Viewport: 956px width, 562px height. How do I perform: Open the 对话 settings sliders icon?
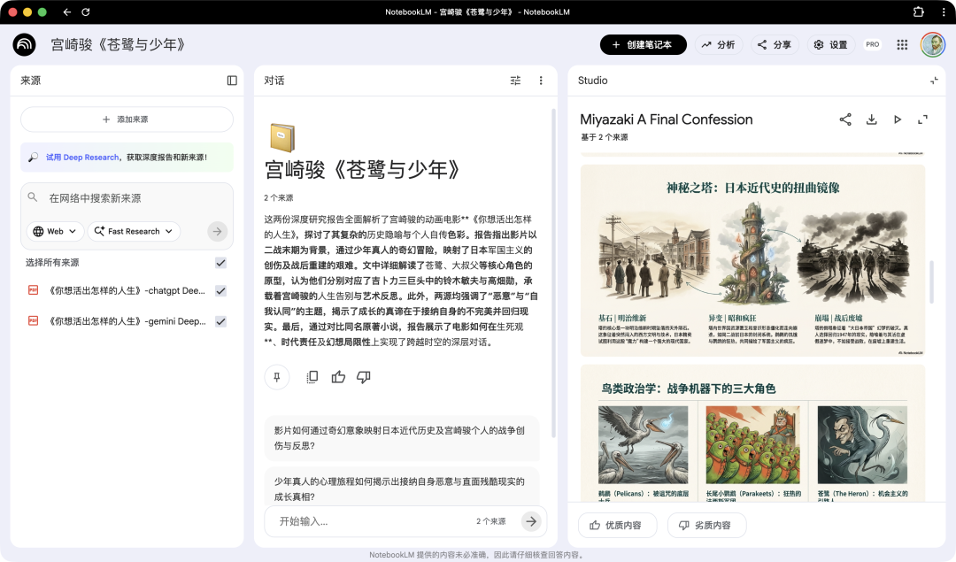516,81
